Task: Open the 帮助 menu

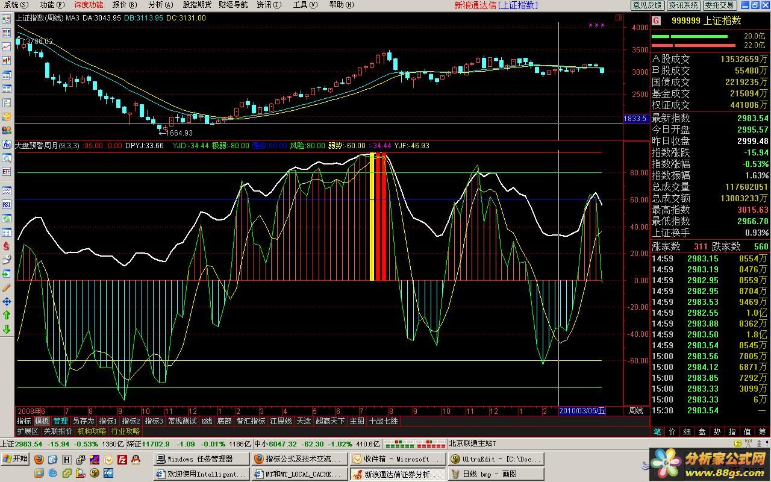Action: pyautogui.click(x=340, y=5)
